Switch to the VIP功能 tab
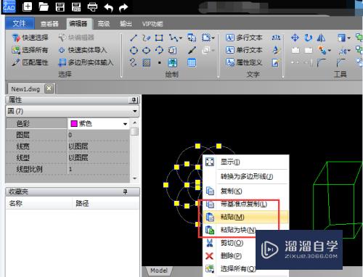Image resolution: width=363 pixels, height=277 pixels. click(152, 24)
